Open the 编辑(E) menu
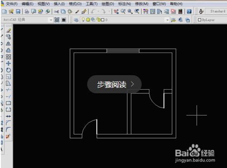Viewport: 227px width, 168px height. (x=27, y=4)
